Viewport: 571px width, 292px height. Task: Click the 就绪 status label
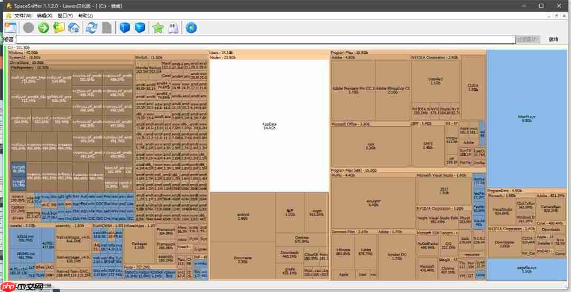[554, 39]
